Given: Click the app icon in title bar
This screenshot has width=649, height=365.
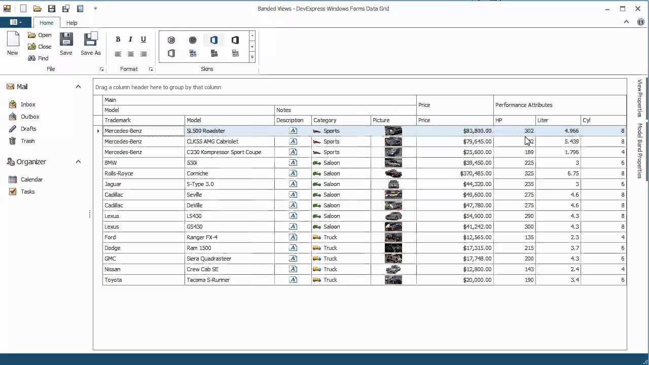Looking at the screenshot, I should [7, 9].
